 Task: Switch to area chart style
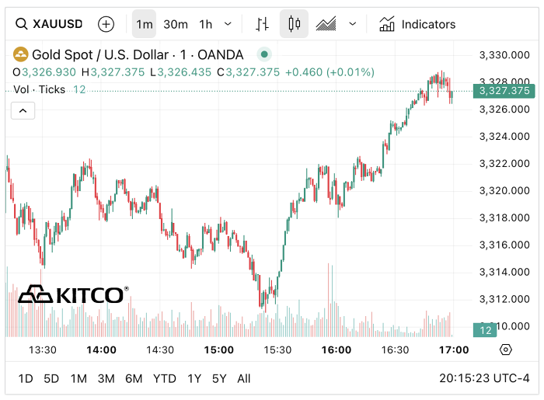coord(326,24)
